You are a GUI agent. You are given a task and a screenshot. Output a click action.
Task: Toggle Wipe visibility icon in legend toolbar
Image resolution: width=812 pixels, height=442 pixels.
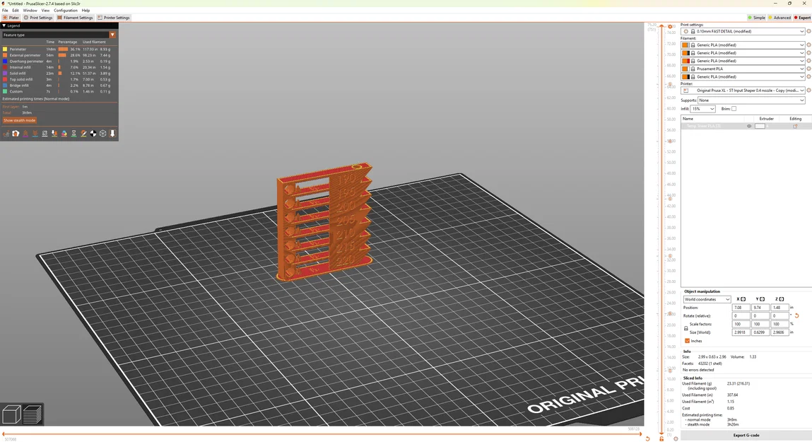(x=16, y=134)
